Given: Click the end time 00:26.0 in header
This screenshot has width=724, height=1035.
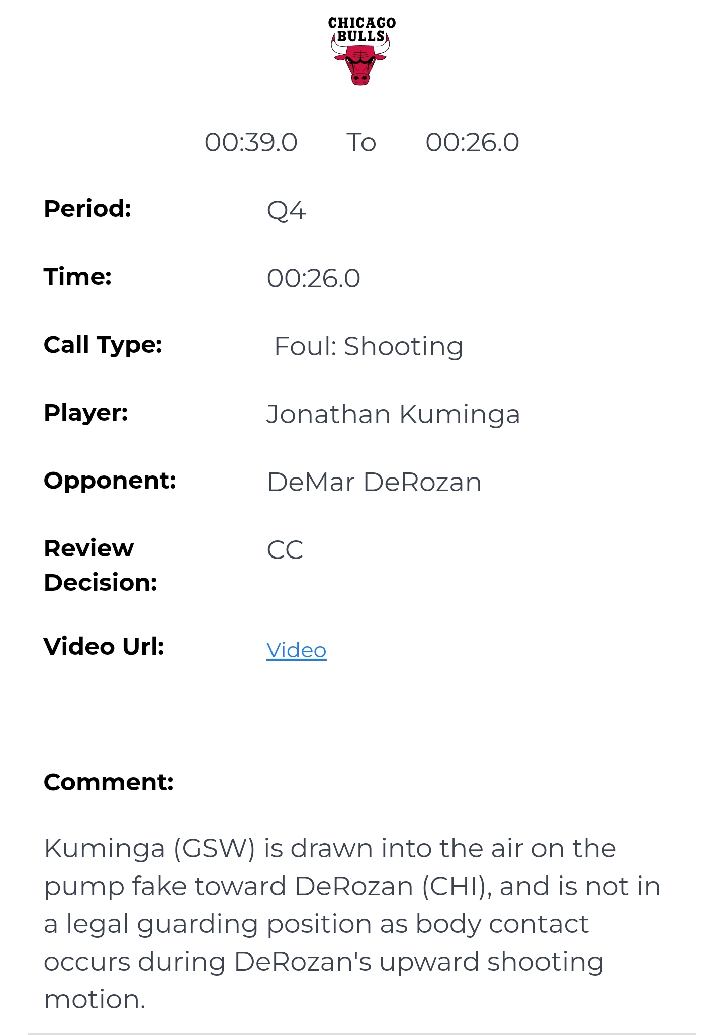Looking at the screenshot, I should 472,142.
